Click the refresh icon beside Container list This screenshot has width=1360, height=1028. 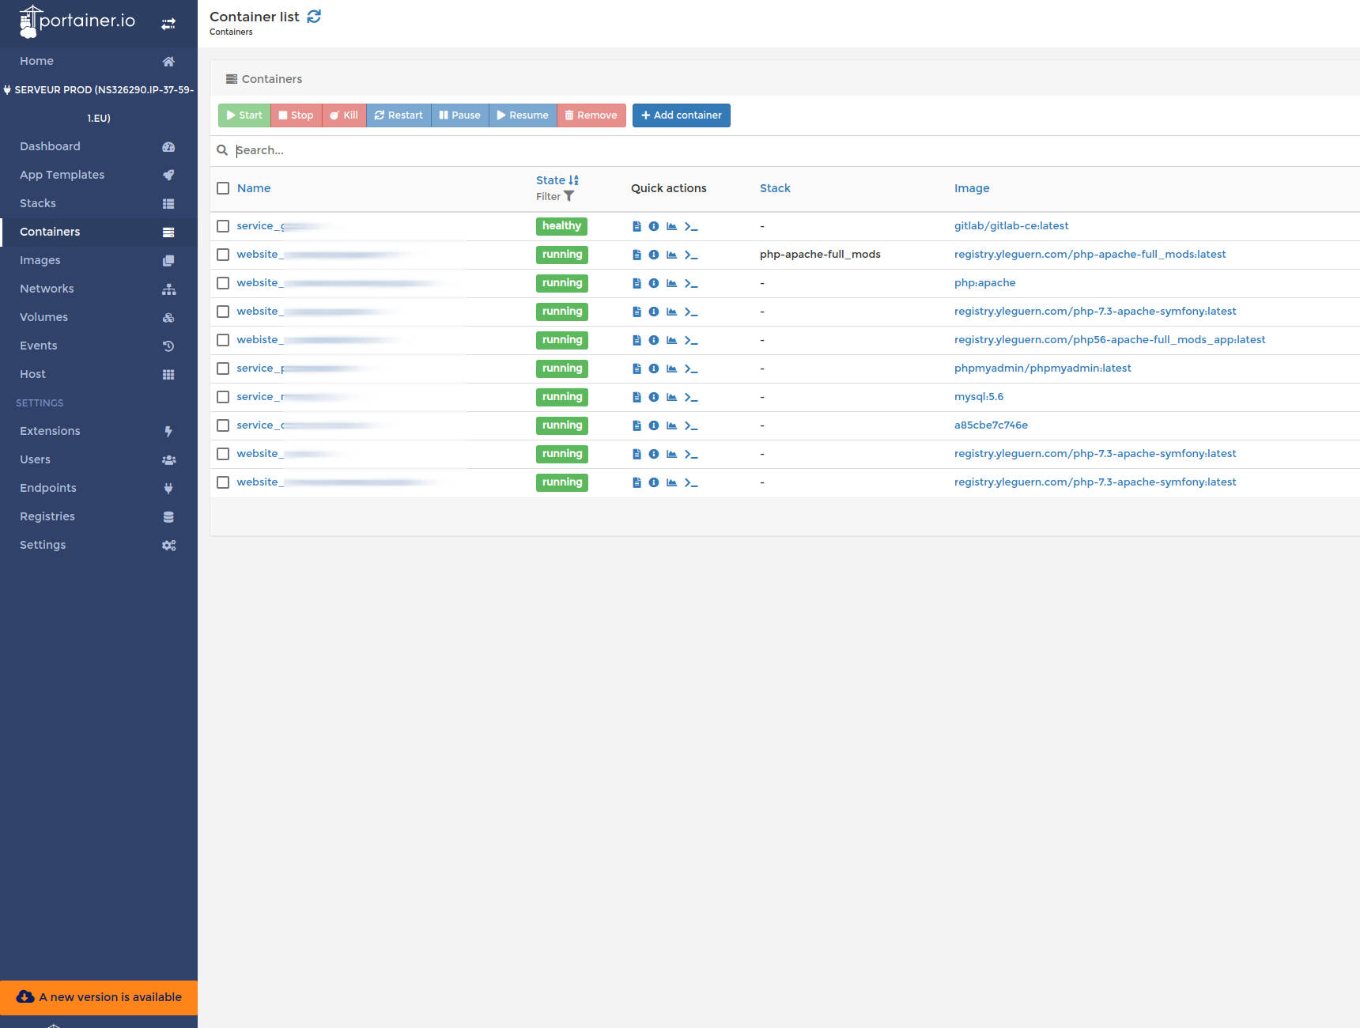click(315, 15)
